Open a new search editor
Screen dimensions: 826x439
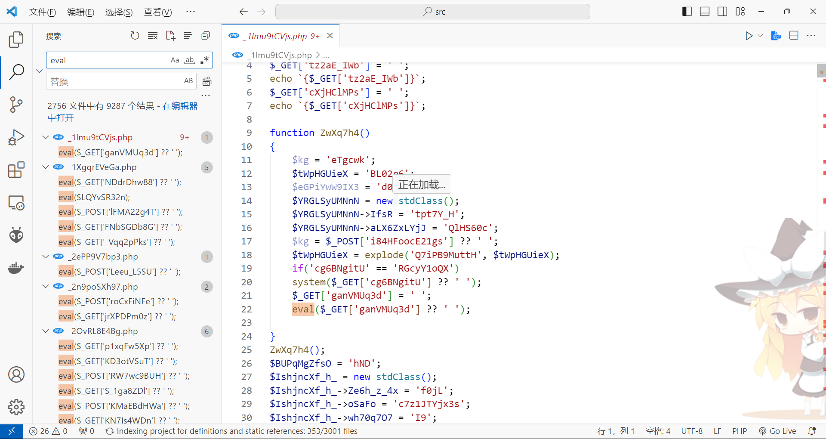pos(170,36)
